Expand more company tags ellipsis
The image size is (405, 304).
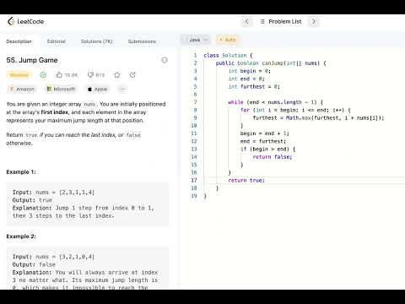[122, 90]
